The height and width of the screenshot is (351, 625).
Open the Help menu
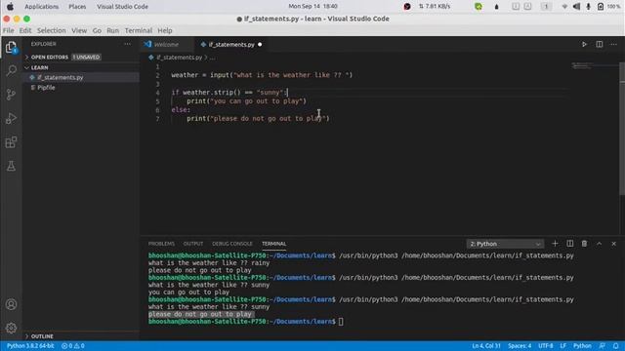tap(165, 30)
